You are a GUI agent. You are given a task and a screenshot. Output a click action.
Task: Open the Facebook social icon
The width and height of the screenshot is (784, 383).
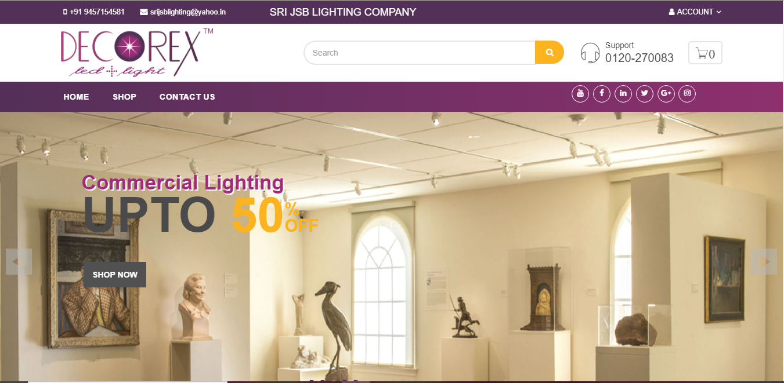click(601, 93)
